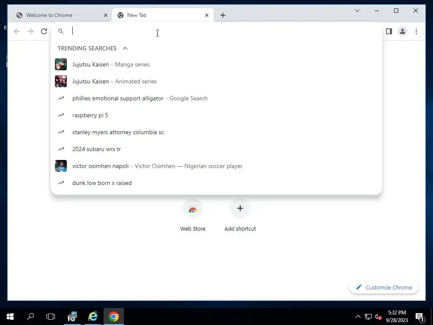
Task: Click the taskbar clock showing 5:32 PM
Action: point(397,317)
